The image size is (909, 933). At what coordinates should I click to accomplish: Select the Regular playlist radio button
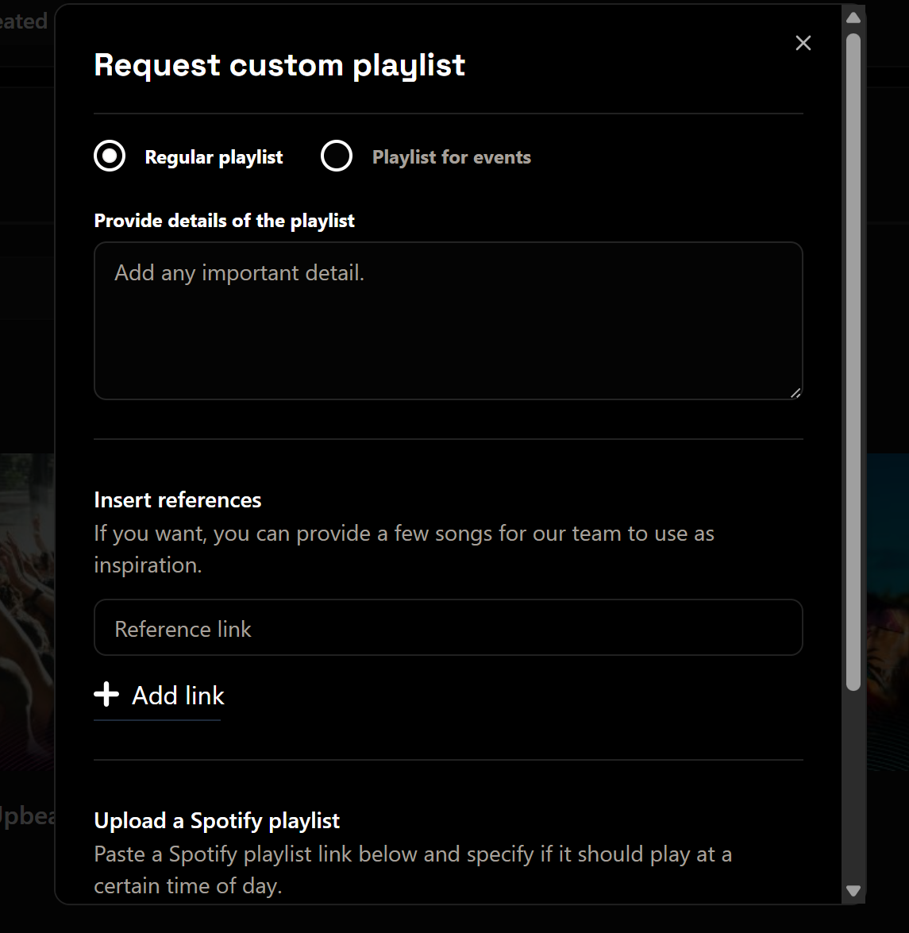[110, 156]
